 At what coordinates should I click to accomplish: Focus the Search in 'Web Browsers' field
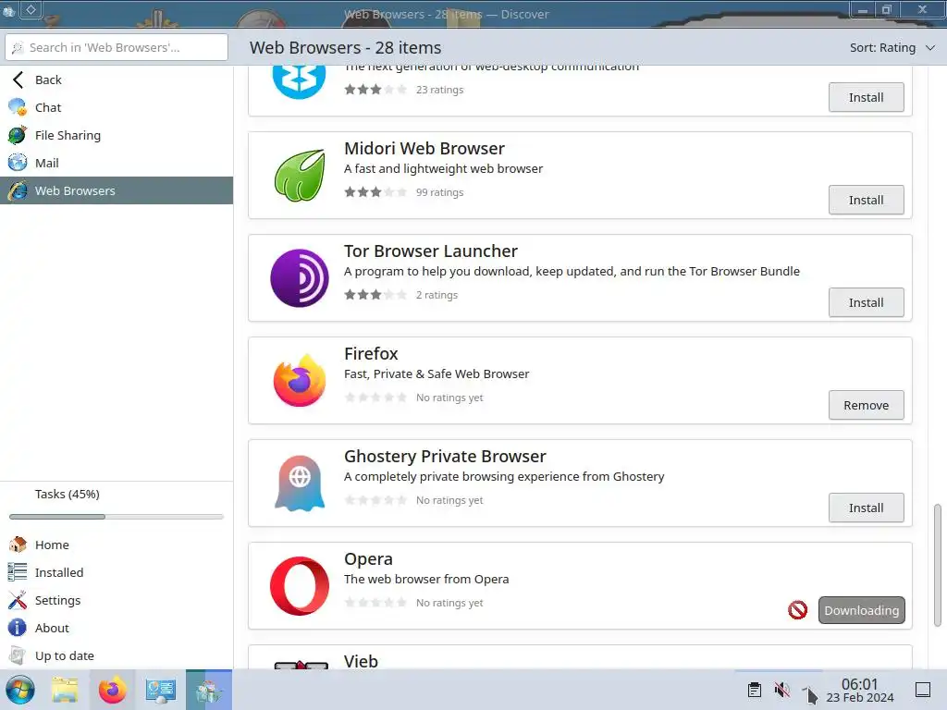[x=117, y=47]
